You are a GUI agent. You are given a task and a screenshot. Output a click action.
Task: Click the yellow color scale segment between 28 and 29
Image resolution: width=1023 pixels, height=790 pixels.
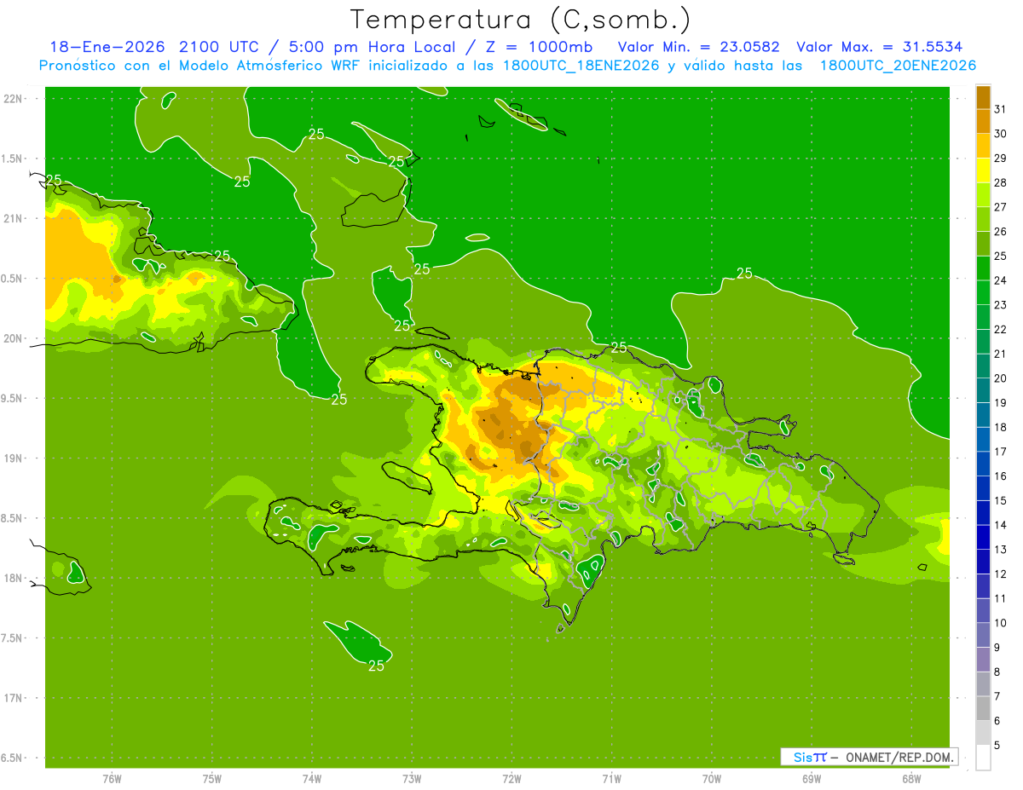(x=983, y=170)
